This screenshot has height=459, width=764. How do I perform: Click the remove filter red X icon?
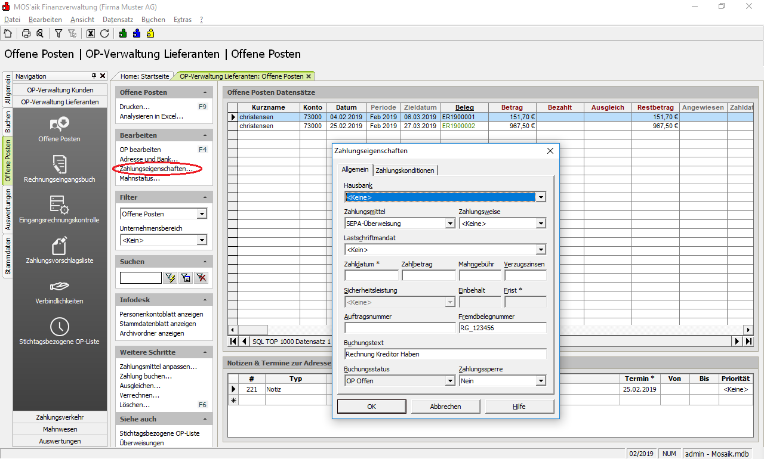(201, 278)
